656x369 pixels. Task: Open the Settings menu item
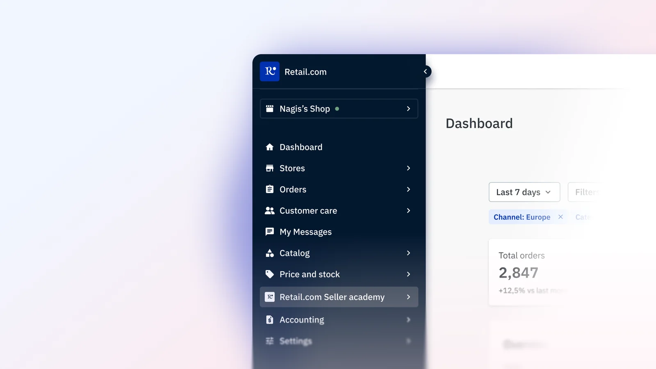pos(339,341)
